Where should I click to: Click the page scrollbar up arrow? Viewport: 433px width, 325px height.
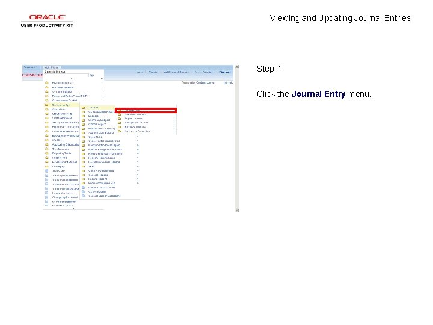tap(237, 67)
